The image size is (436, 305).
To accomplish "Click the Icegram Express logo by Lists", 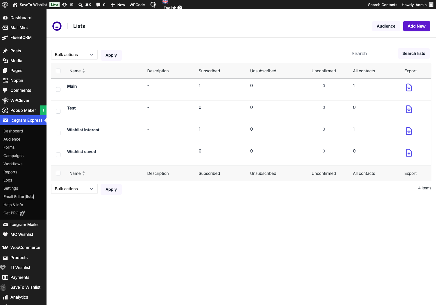I will point(57,26).
